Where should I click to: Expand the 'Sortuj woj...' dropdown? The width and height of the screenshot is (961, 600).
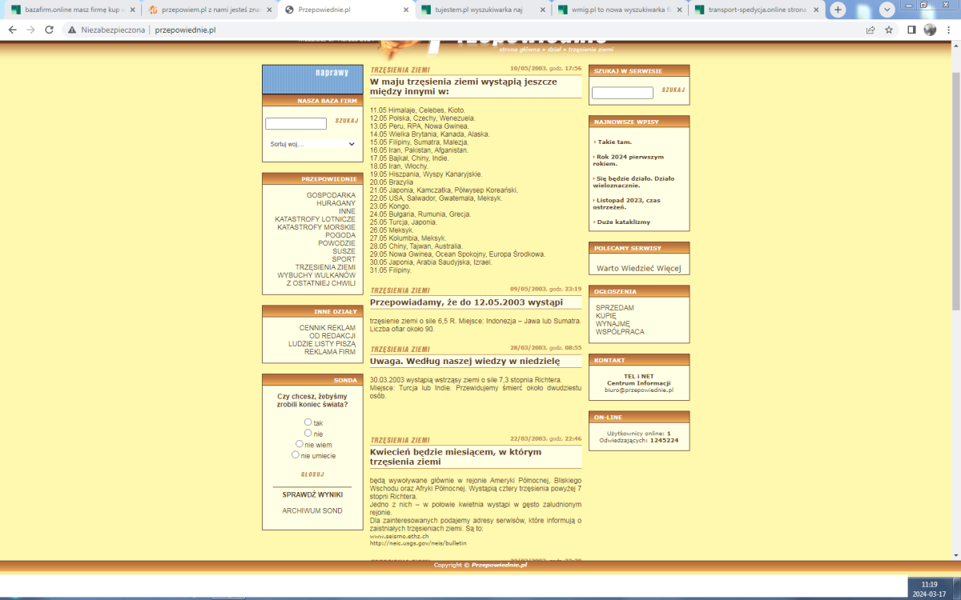[312, 144]
